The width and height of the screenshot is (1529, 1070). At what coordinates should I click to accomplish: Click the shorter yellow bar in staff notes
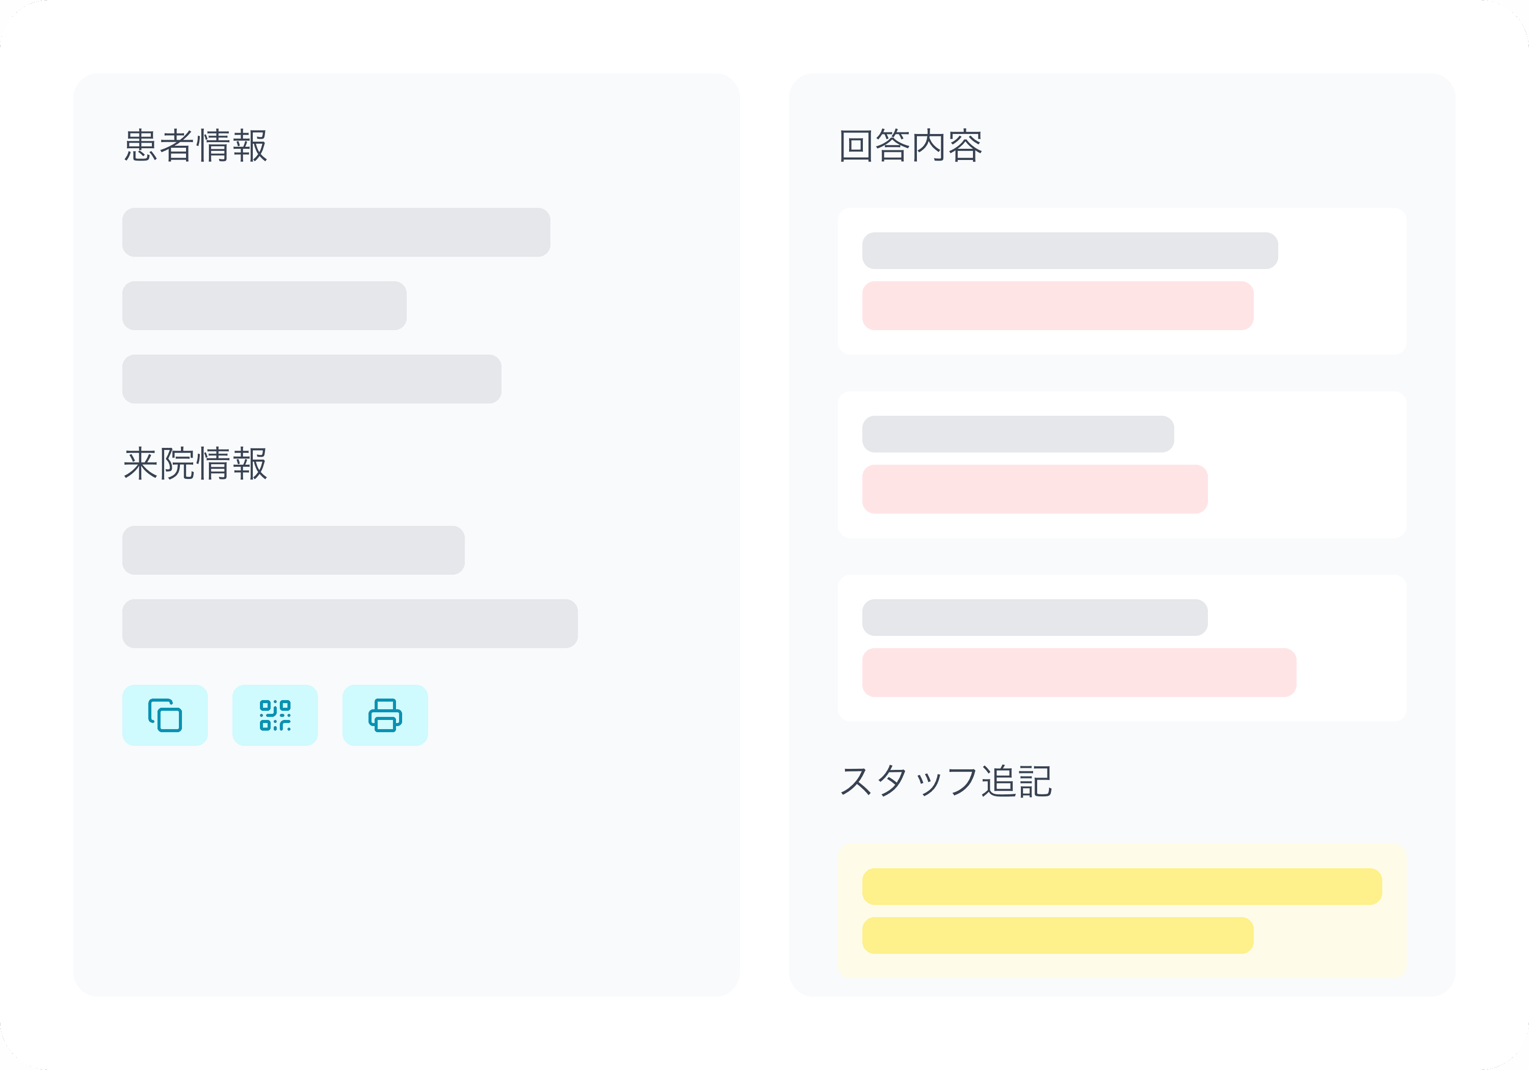click(x=1058, y=935)
